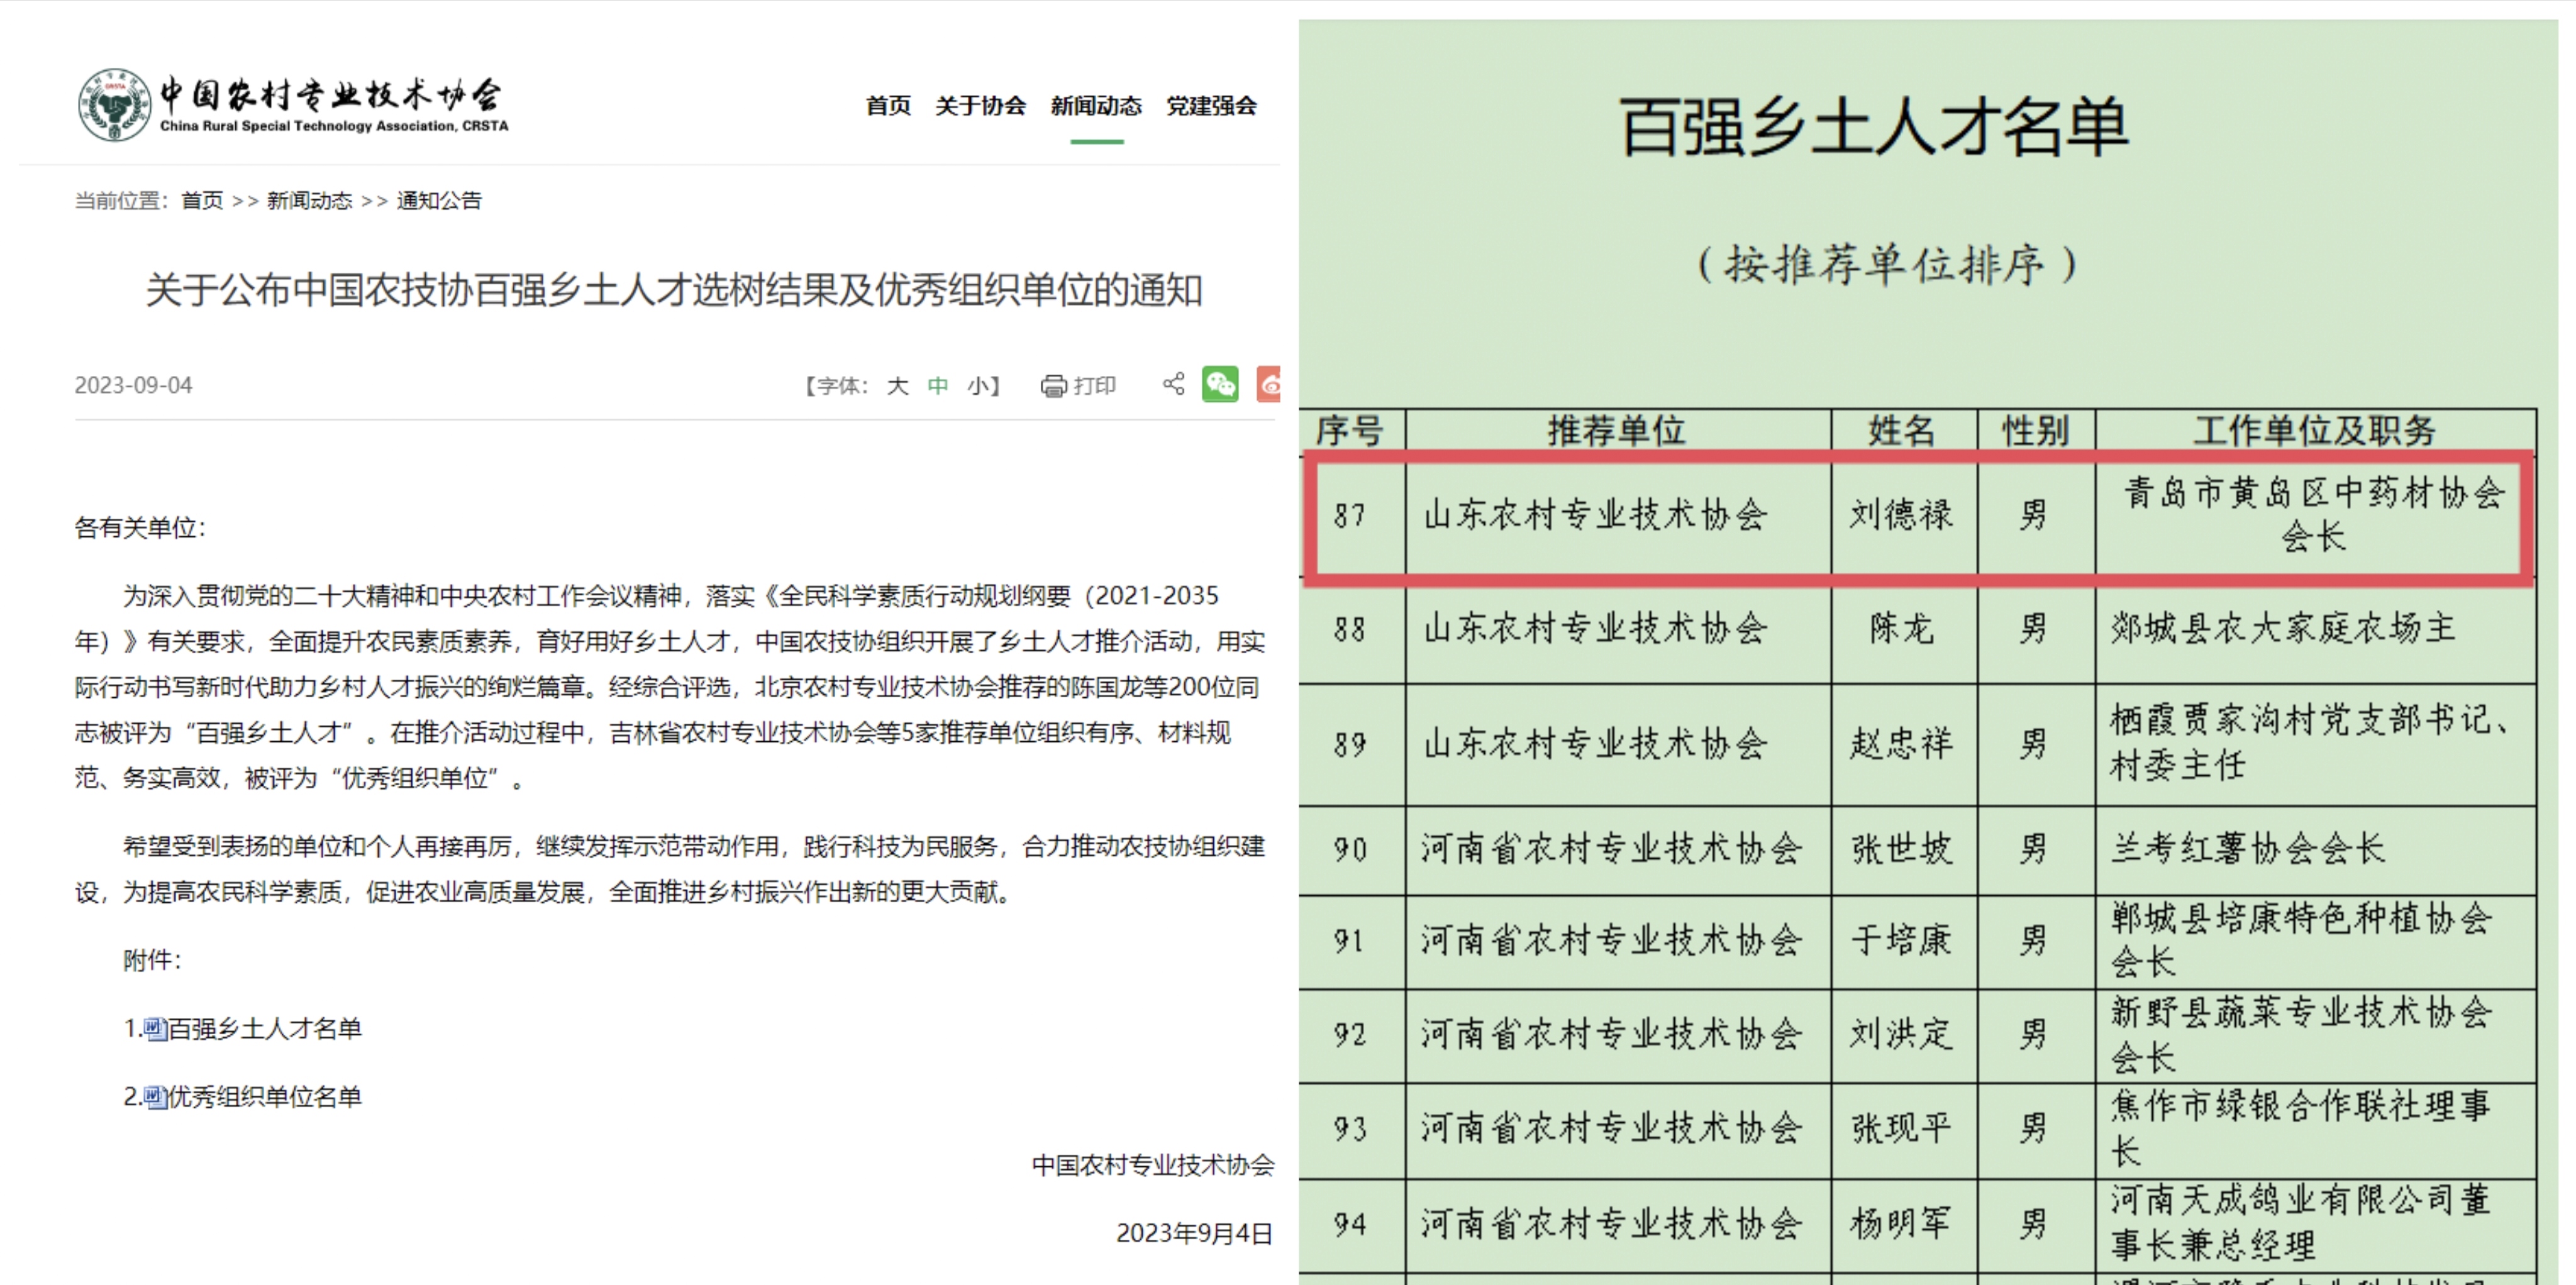Open the 党建强会 navigation menu

point(1211,106)
